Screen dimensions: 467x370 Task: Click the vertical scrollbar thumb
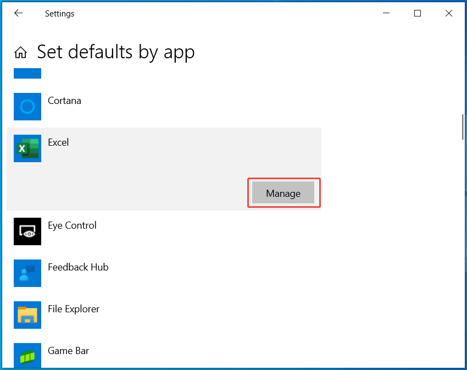tap(463, 126)
